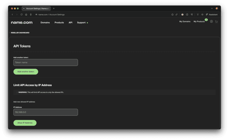The height and width of the screenshot is (140, 229).
Task: Open the reader list lines icon
Action: click(x=198, y=14)
